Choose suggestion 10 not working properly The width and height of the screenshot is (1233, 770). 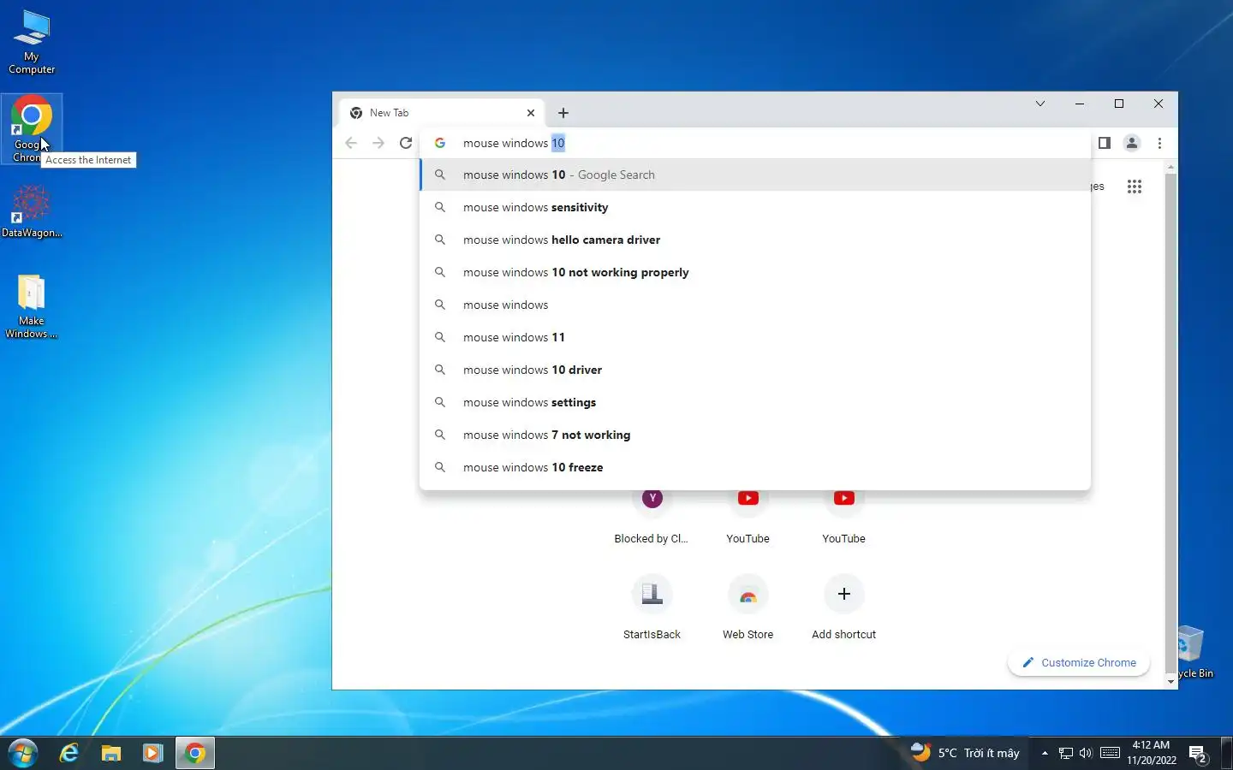coord(755,272)
